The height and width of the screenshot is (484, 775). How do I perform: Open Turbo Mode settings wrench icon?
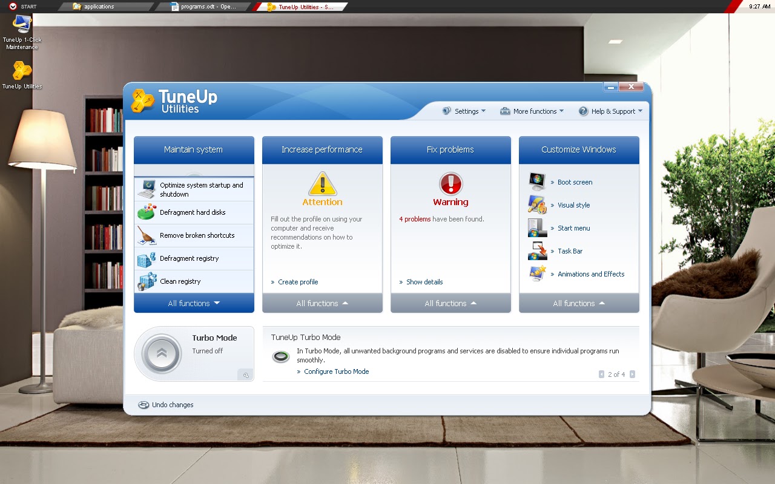pyautogui.click(x=245, y=375)
